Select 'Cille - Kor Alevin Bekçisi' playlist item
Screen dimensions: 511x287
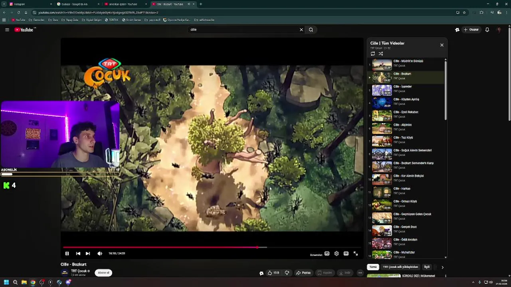(x=406, y=179)
